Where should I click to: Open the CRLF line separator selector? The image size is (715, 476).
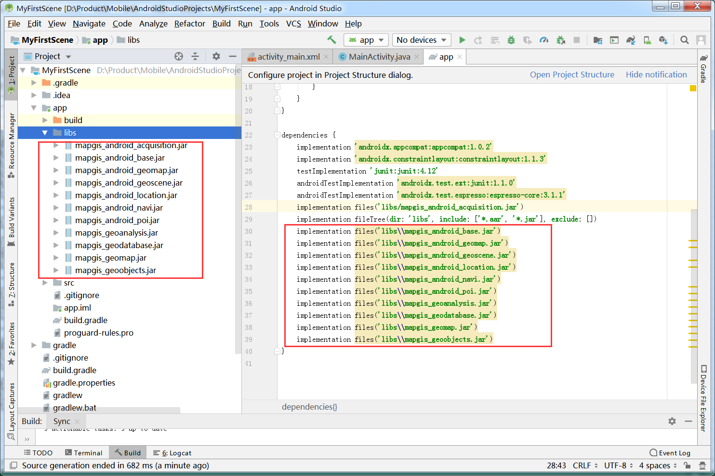pos(585,465)
